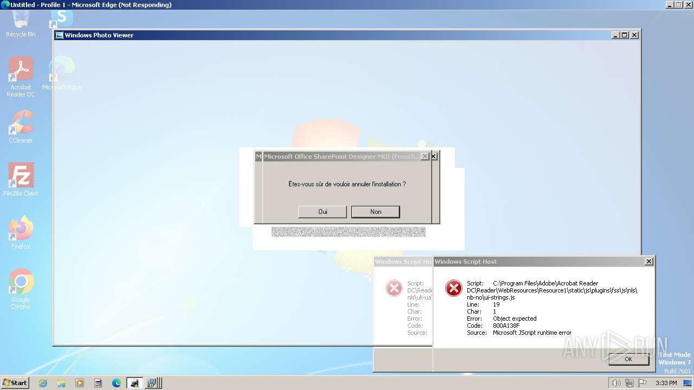This screenshot has width=694, height=390.
Task: Open the volume control in system tray
Action: pos(616,383)
